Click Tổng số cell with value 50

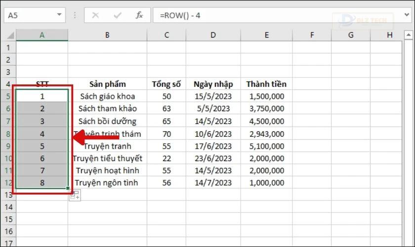click(x=166, y=96)
